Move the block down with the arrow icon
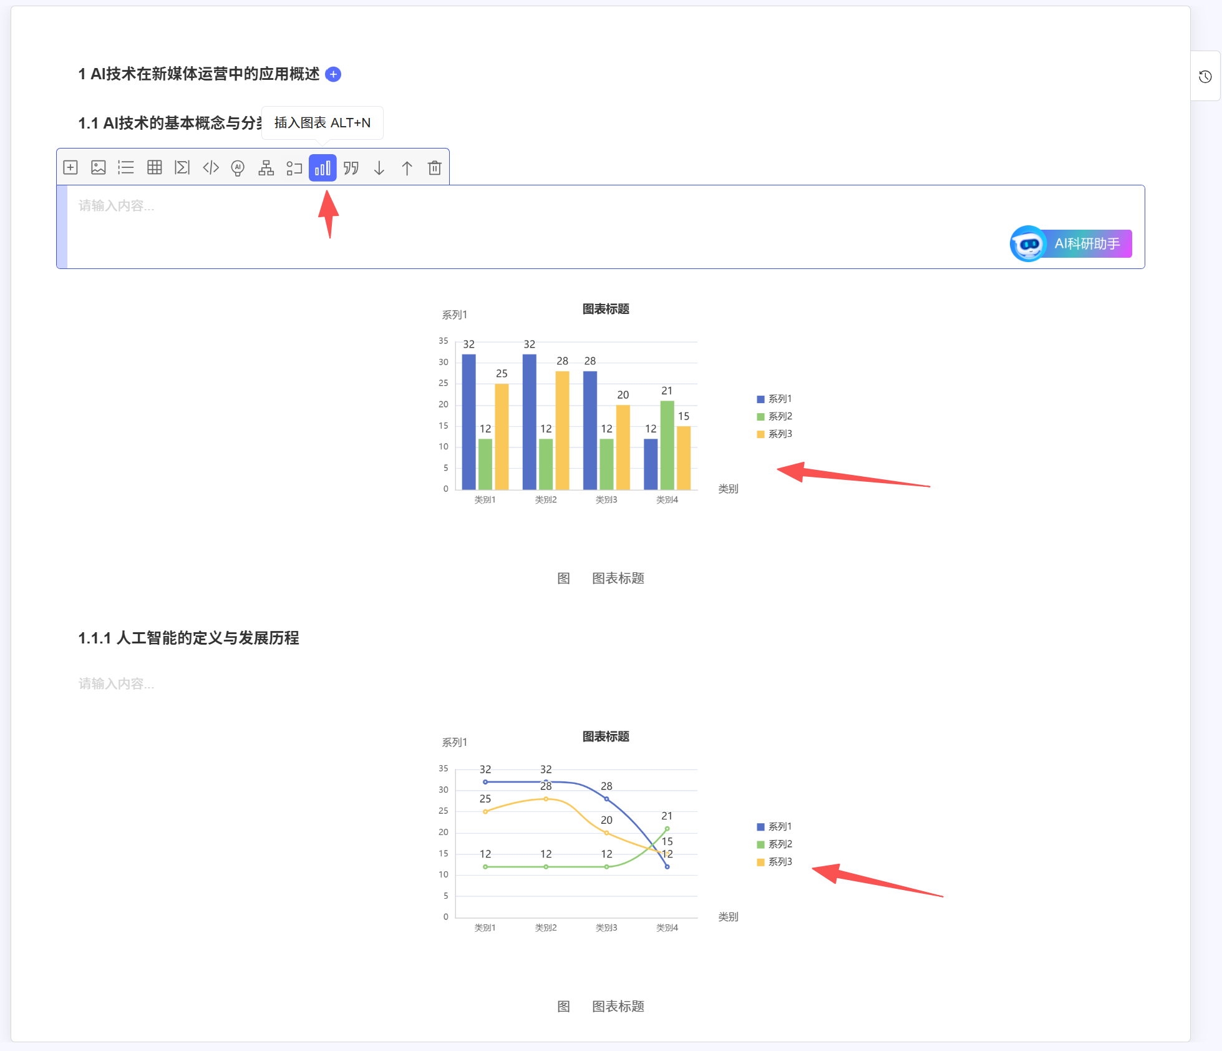Image resolution: width=1222 pixels, height=1051 pixels. [379, 167]
